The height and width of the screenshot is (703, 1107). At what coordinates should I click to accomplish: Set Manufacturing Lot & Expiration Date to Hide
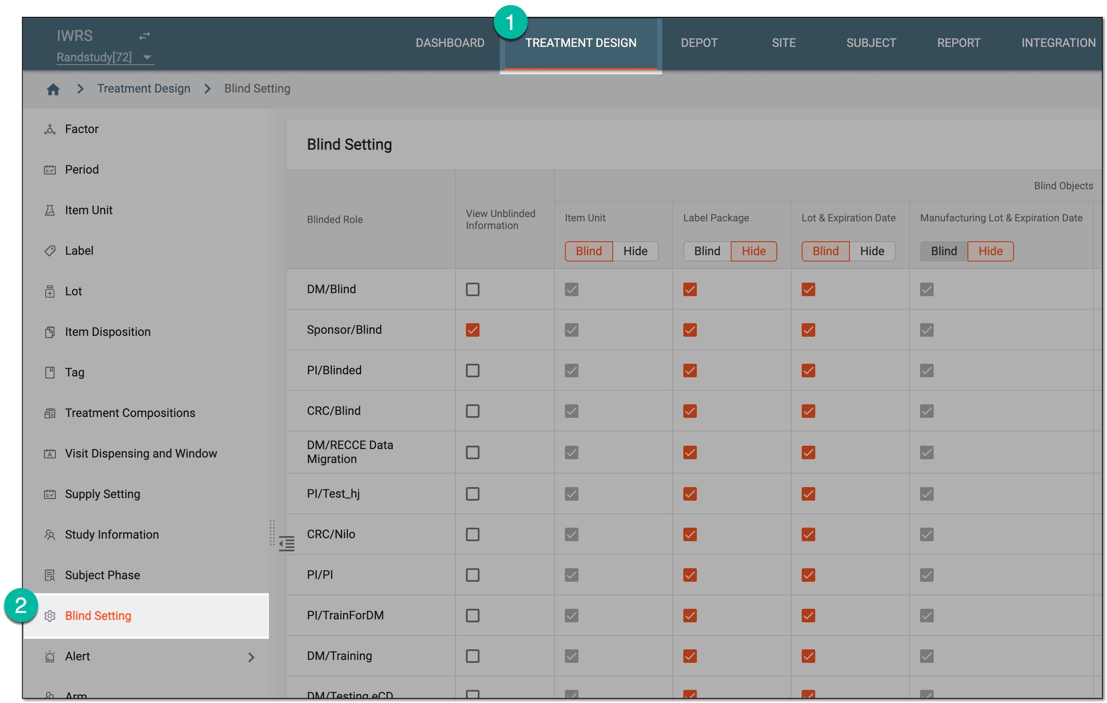pos(991,251)
